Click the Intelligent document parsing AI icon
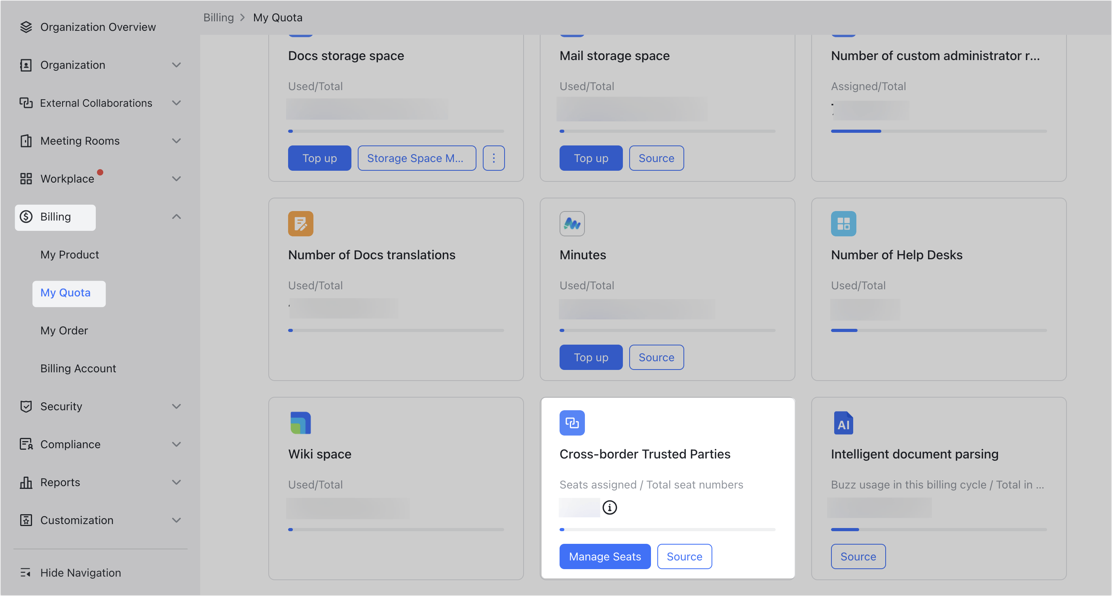 [843, 422]
